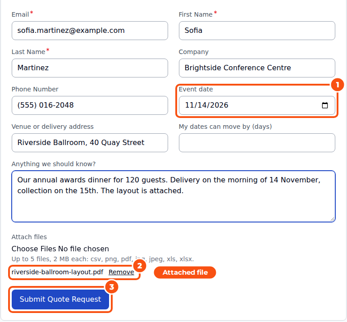Image resolution: width=347 pixels, height=322 pixels.
Task: Click the Event date label
Action: coord(196,89)
